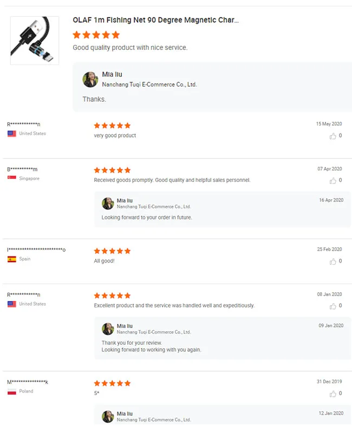Open the OLAF magnetic cable product thumbnail

pyautogui.click(x=35, y=41)
